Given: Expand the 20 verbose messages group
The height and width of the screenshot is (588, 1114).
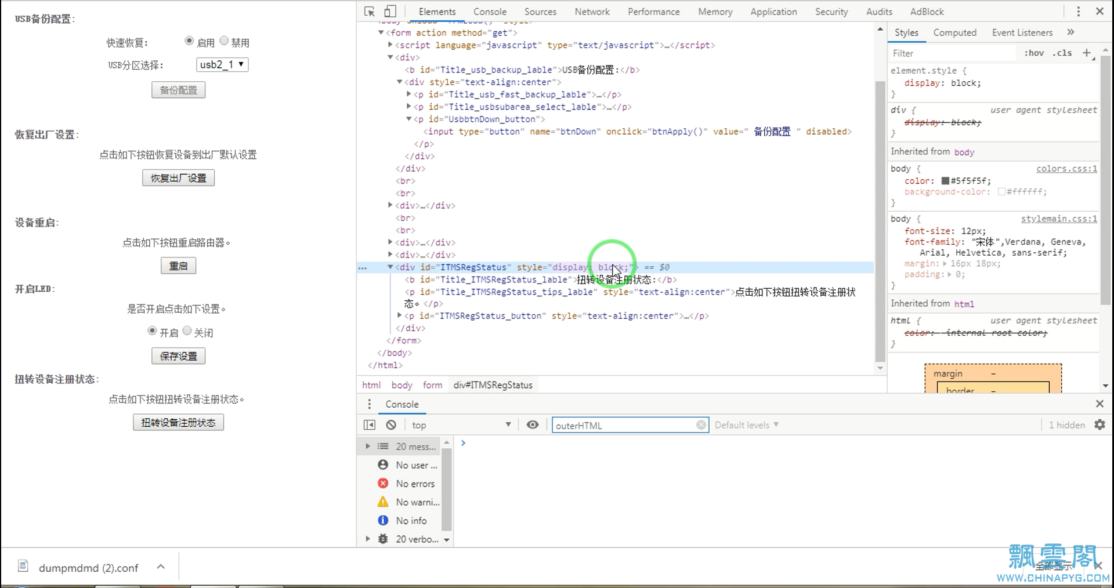Looking at the screenshot, I should (x=367, y=539).
